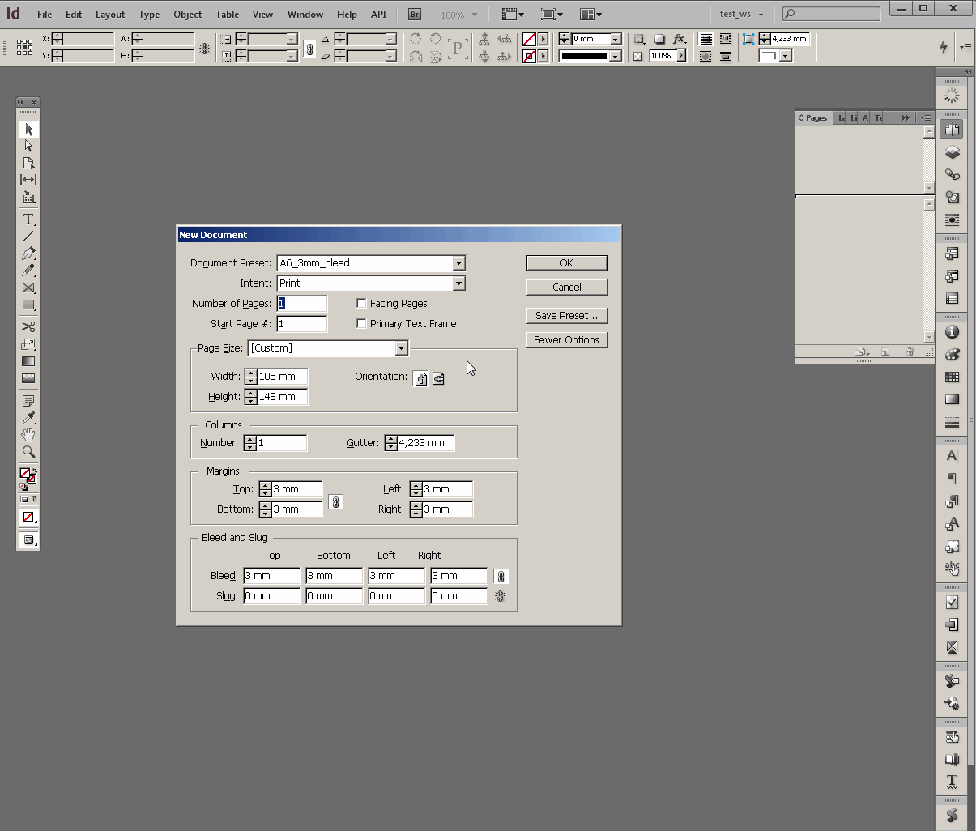Select the Type tool in the toolbox

pyautogui.click(x=28, y=219)
